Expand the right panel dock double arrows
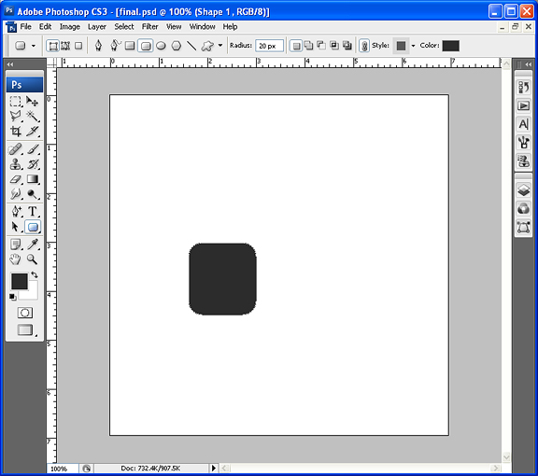Image resolution: width=538 pixels, height=476 pixels. [x=529, y=64]
